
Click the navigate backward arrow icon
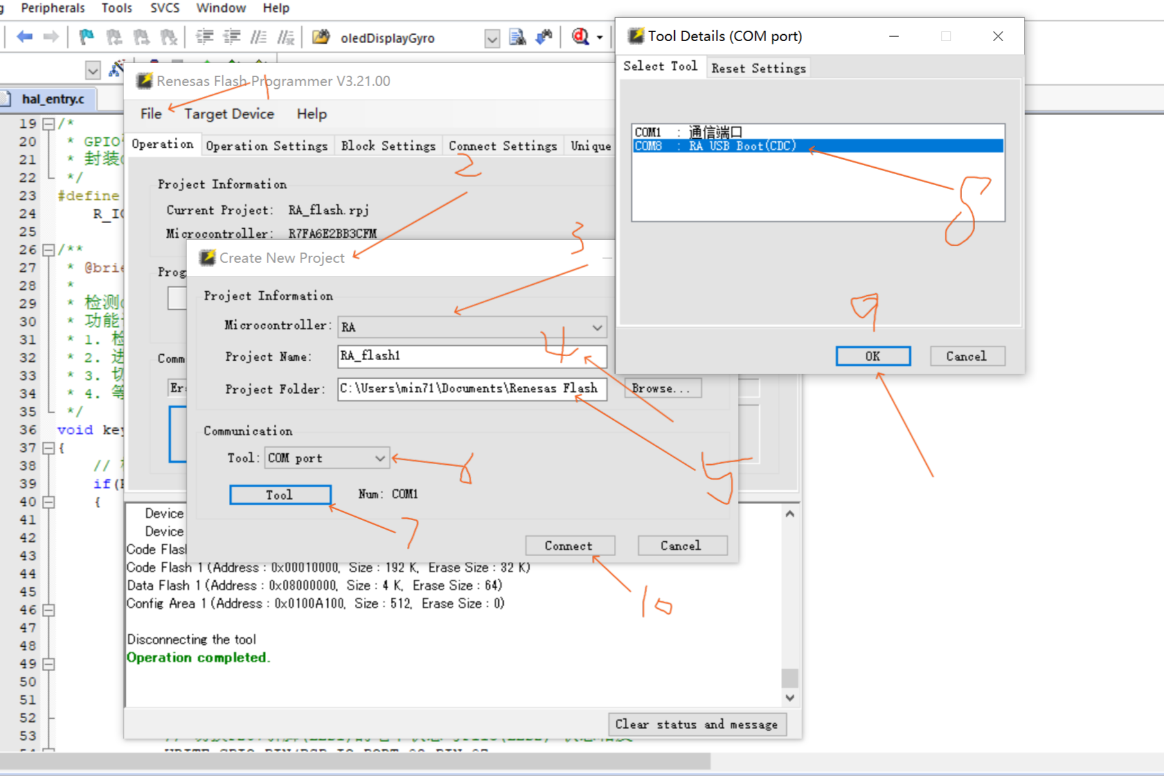point(24,37)
